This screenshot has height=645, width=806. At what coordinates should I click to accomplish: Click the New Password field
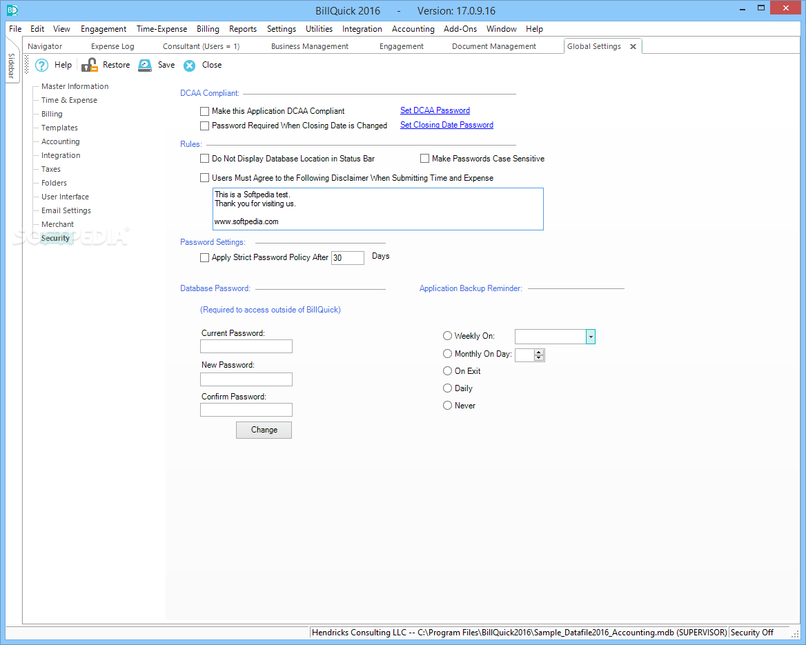pyautogui.click(x=246, y=379)
